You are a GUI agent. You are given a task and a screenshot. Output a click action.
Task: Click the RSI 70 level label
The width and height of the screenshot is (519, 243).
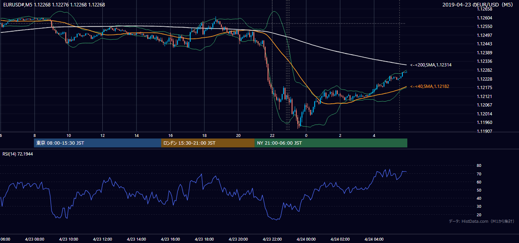(479, 174)
